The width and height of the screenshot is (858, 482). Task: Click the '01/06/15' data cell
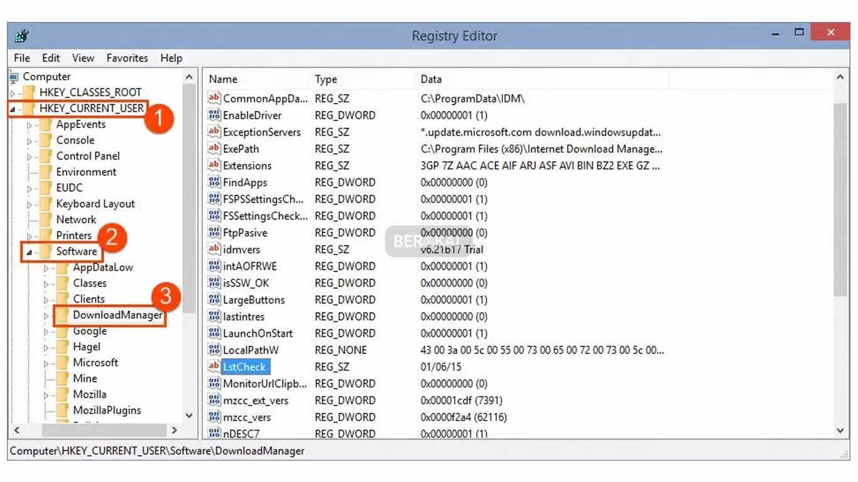441,367
